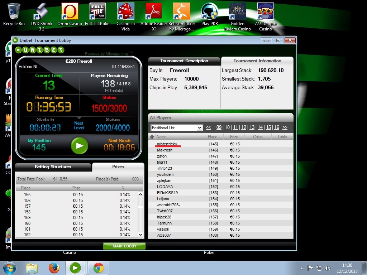This screenshot has width=367, height=275.
Task: Launch Betsson Poker by Microgaming shortcut
Action: pyautogui.click(x=182, y=17)
